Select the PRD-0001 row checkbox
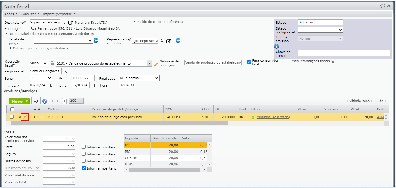396x188 pixels. [12, 117]
